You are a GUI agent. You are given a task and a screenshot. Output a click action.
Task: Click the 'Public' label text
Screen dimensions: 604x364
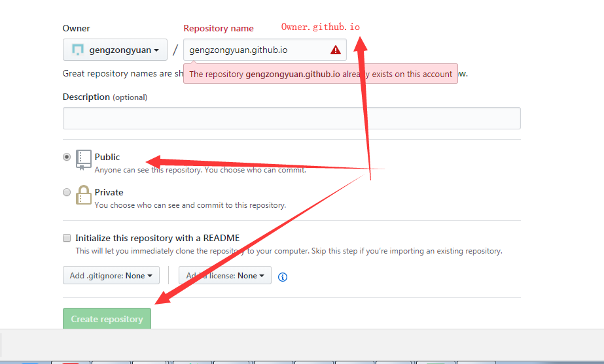(107, 157)
